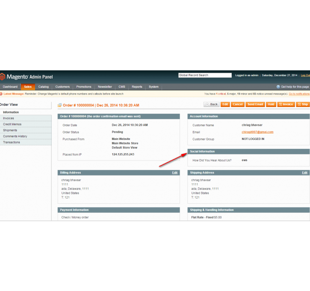Select the Credit Memos tab
The image size is (310, 291).
26,124
